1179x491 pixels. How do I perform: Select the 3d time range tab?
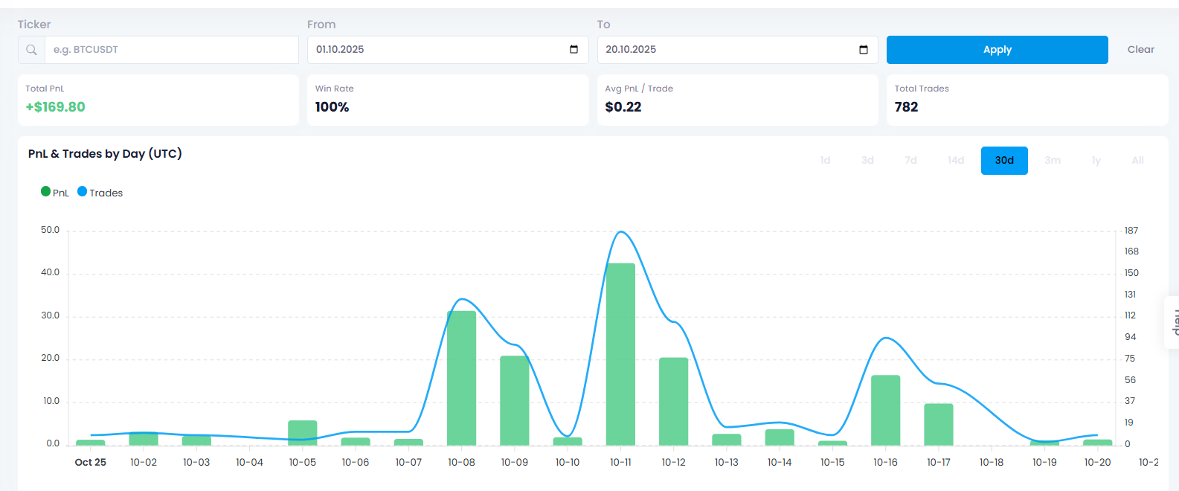click(x=867, y=161)
